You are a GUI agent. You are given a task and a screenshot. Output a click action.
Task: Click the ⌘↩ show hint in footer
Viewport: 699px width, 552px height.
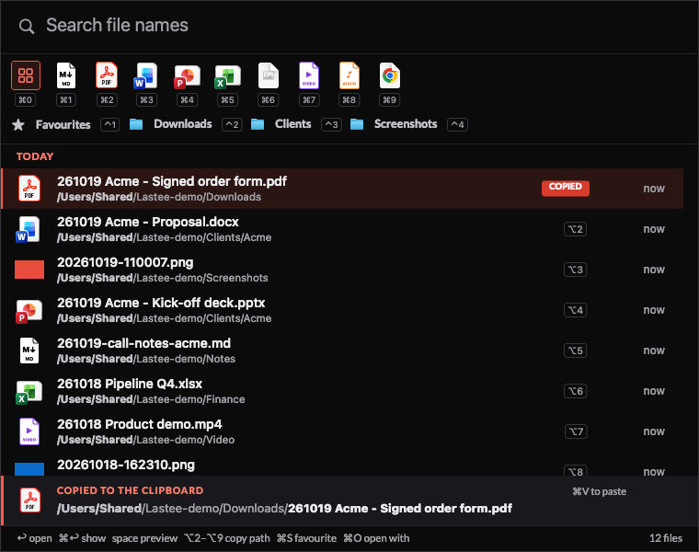(82, 538)
